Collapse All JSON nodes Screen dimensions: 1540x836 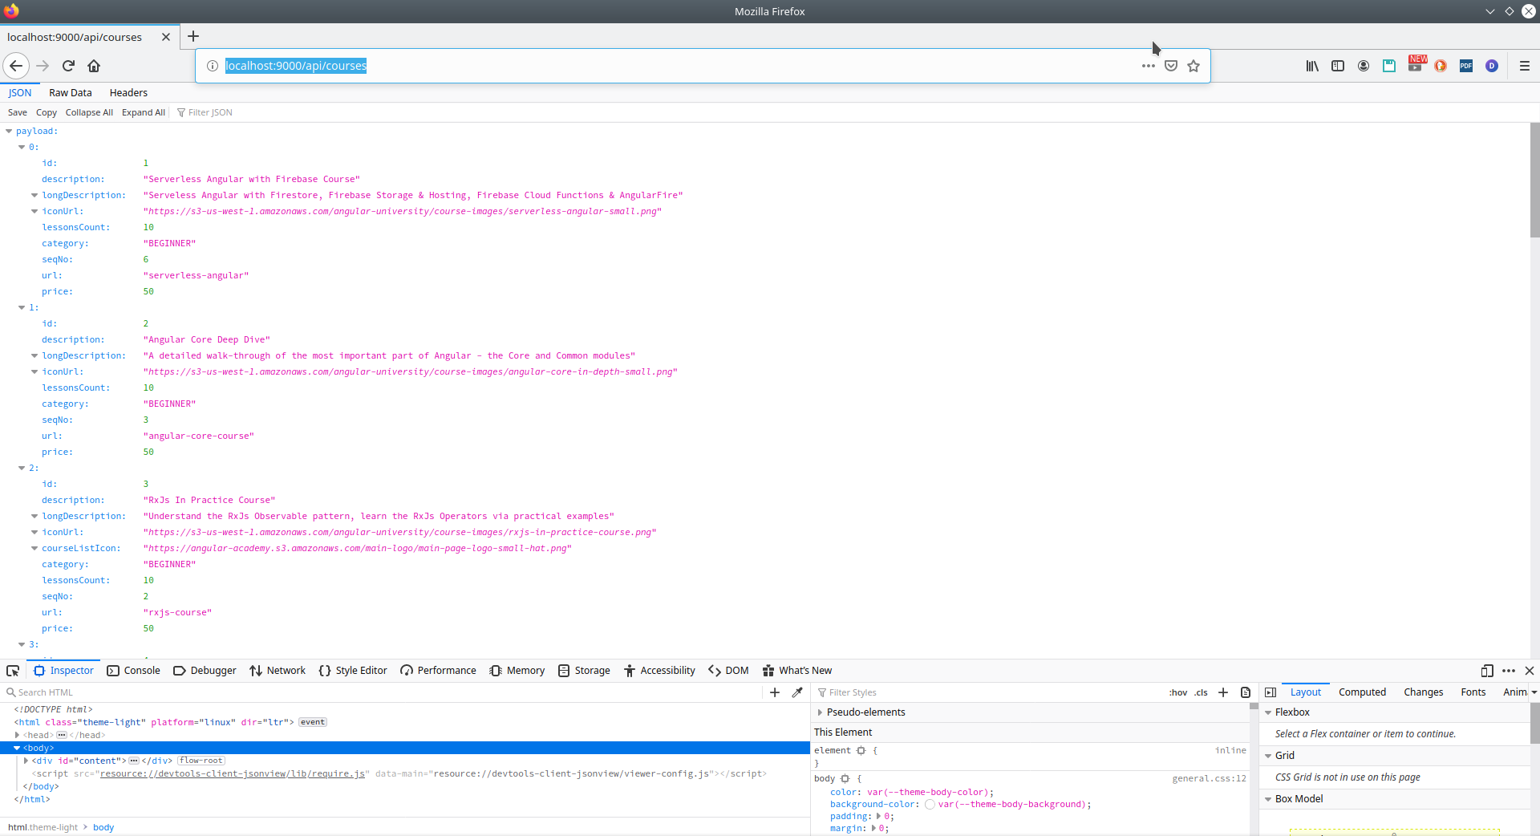(x=89, y=112)
